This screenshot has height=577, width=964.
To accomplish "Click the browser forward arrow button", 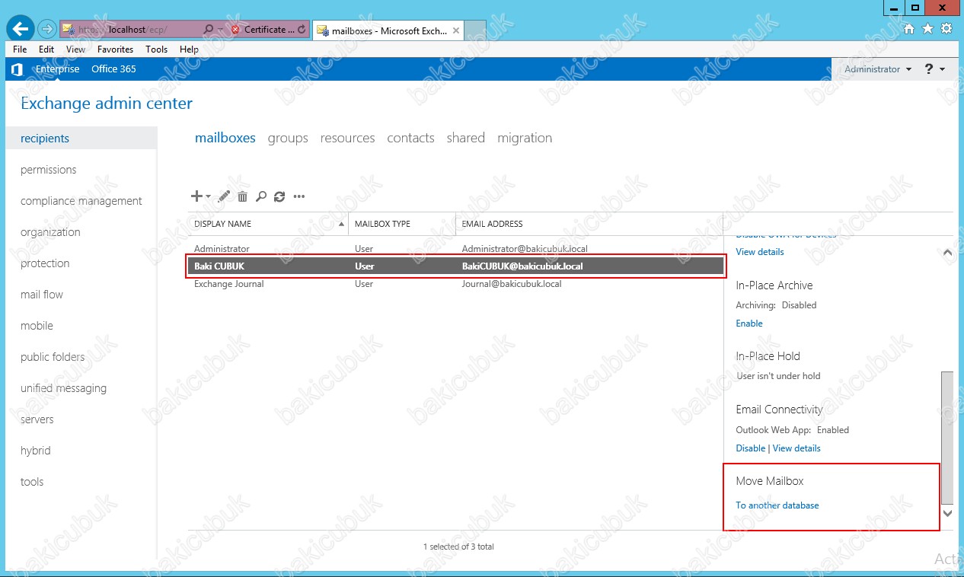I will click(46, 29).
